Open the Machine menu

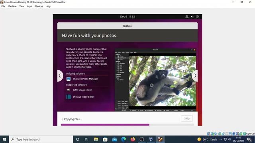point(12,6)
